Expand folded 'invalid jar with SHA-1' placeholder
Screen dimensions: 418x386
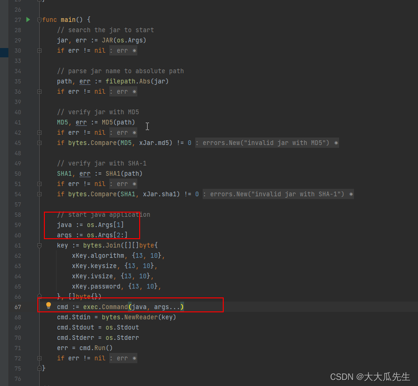tap(278, 194)
